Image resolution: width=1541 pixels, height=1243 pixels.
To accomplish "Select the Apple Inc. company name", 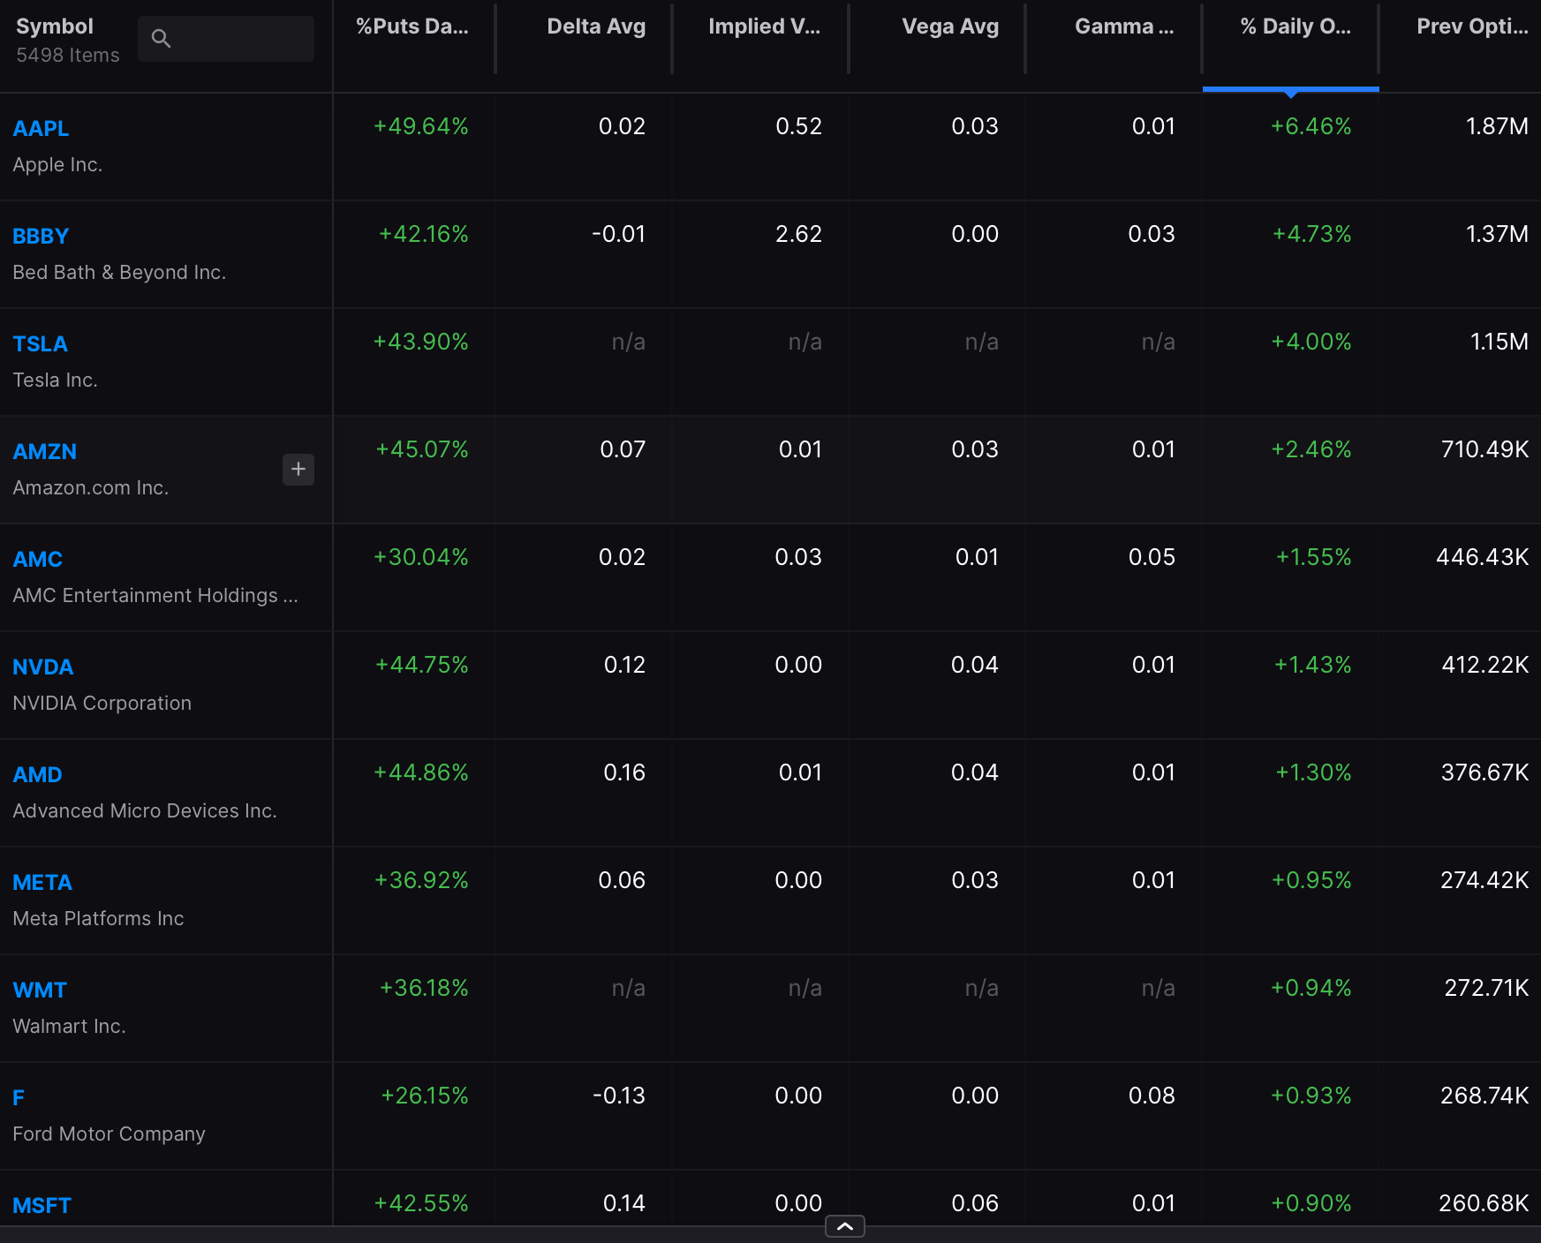I will pos(57,165).
